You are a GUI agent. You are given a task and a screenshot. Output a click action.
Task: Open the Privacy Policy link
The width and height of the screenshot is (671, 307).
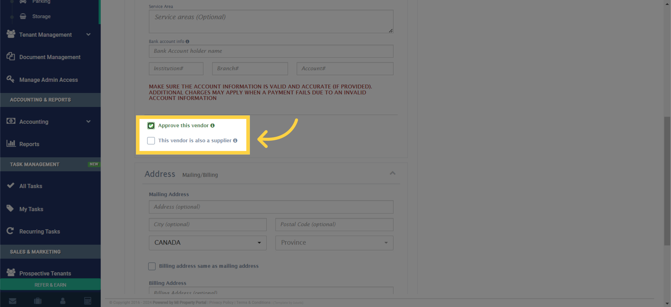221,302
